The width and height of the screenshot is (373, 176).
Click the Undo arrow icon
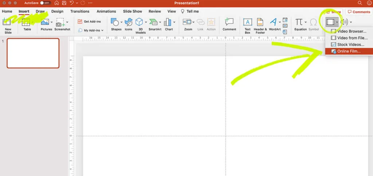coord(72,3)
